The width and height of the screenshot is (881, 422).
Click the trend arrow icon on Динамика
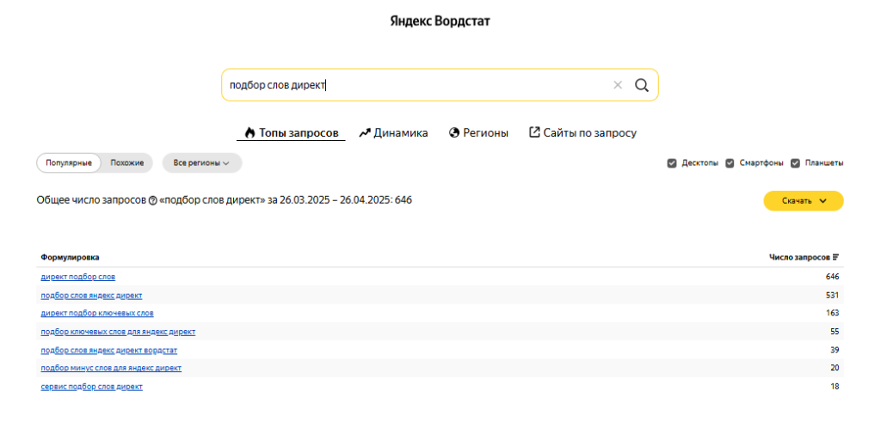click(x=365, y=133)
